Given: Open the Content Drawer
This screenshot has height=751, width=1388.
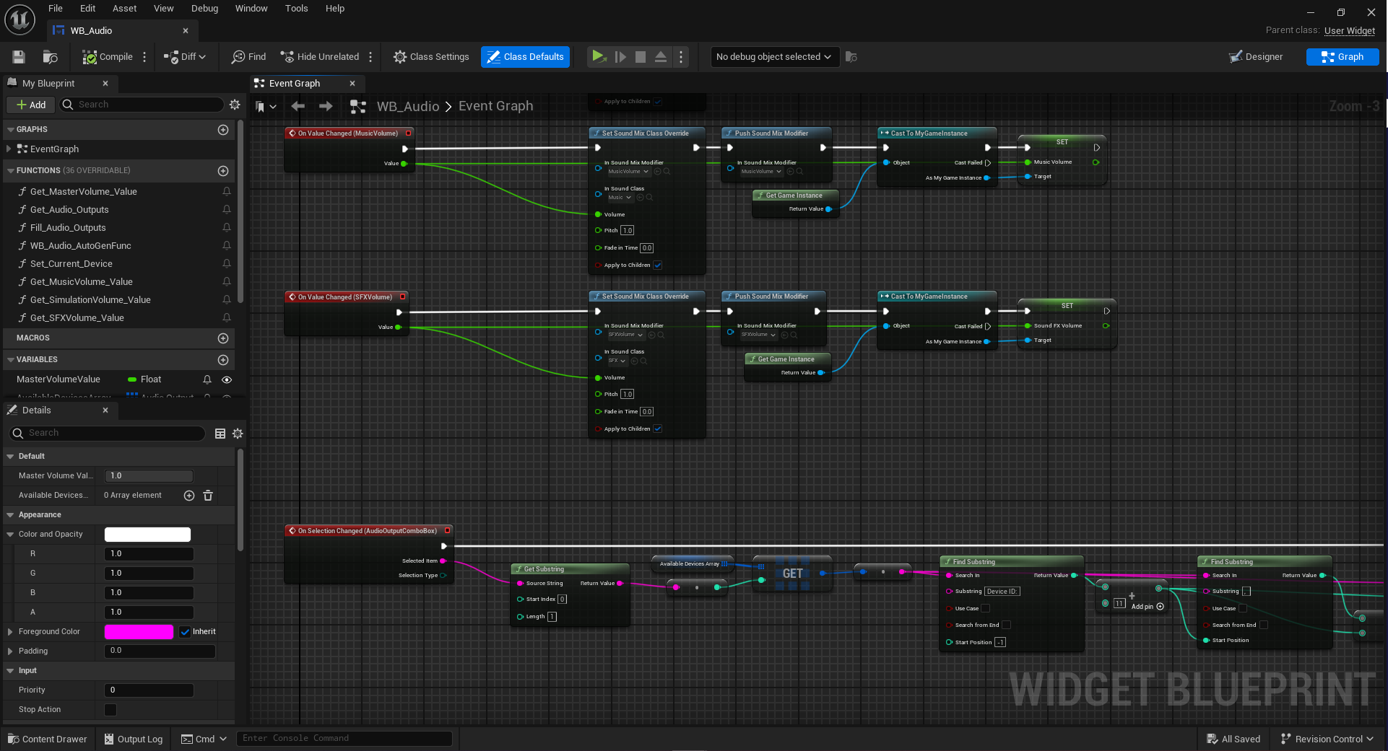Looking at the screenshot, I should pyautogui.click(x=47, y=739).
